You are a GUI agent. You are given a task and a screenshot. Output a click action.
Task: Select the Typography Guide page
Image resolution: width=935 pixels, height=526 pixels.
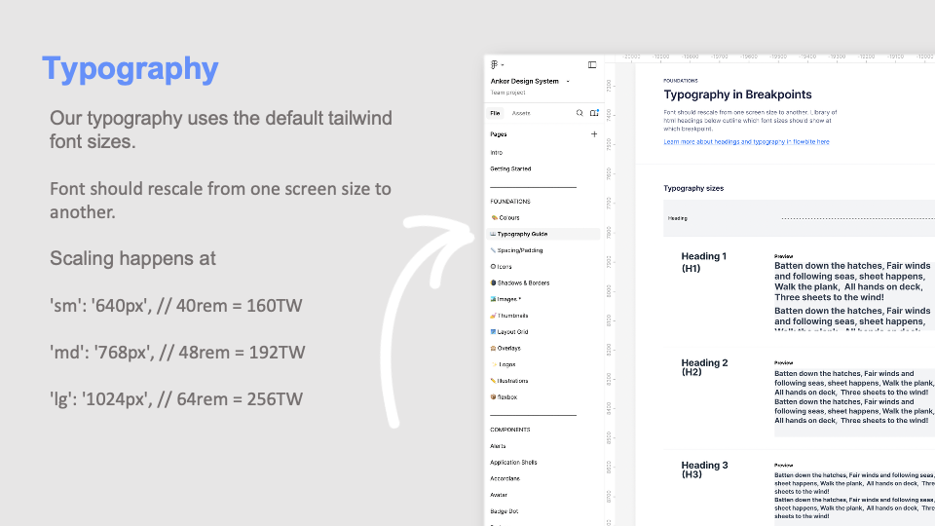click(522, 234)
